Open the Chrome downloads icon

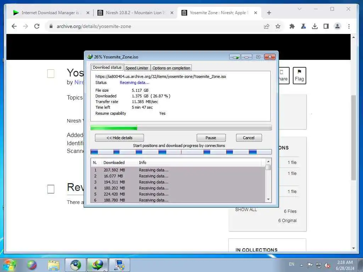pos(315,26)
